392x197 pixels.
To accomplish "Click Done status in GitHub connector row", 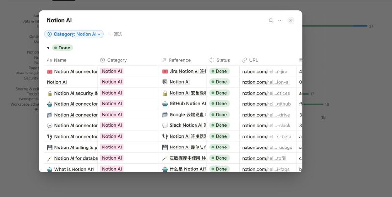I will (219, 104).
